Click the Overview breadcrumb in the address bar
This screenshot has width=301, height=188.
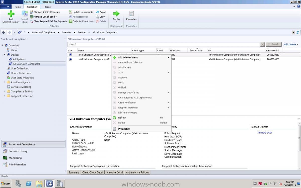(67, 32)
